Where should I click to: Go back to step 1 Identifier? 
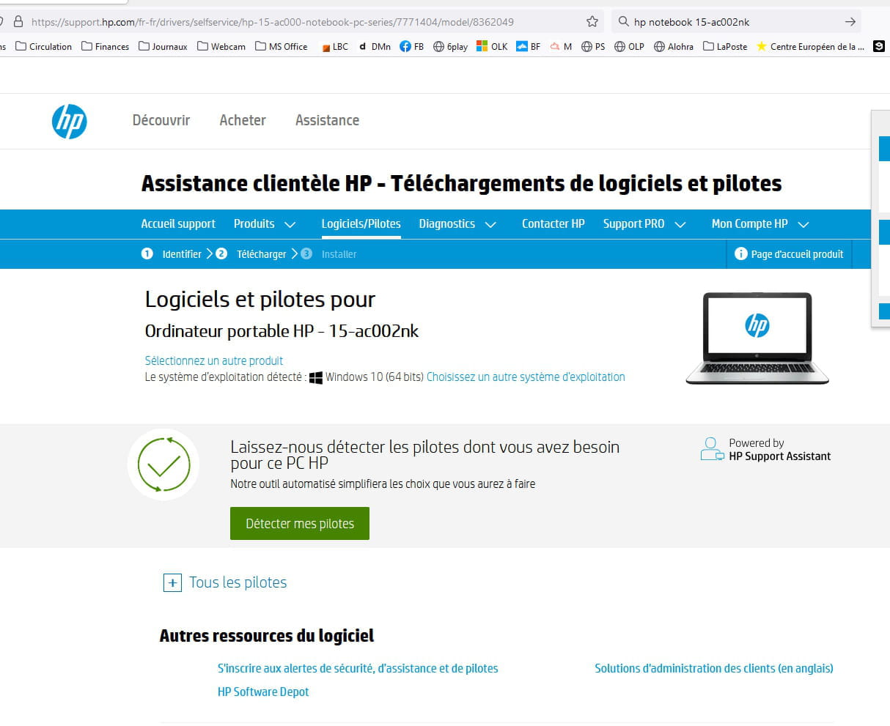pyautogui.click(x=172, y=254)
